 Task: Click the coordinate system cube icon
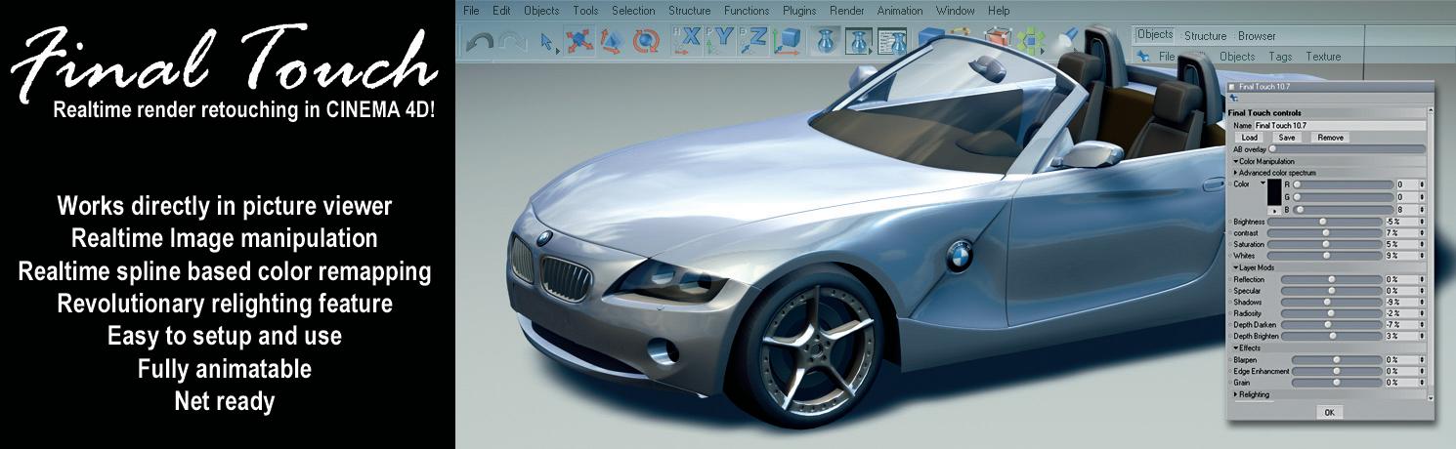coord(787,41)
